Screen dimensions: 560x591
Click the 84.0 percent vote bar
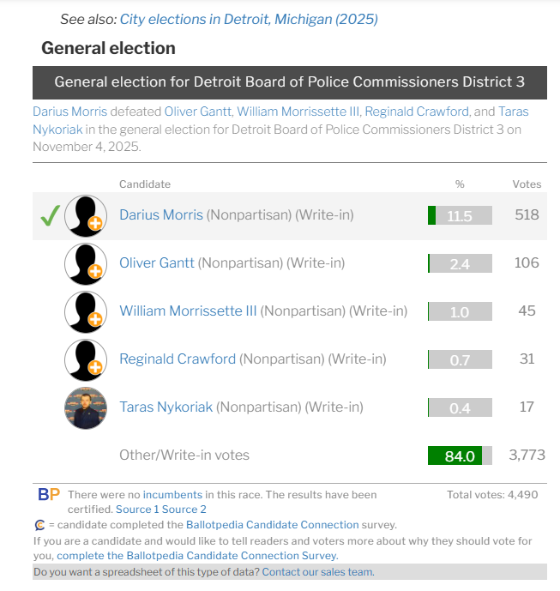click(x=460, y=455)
